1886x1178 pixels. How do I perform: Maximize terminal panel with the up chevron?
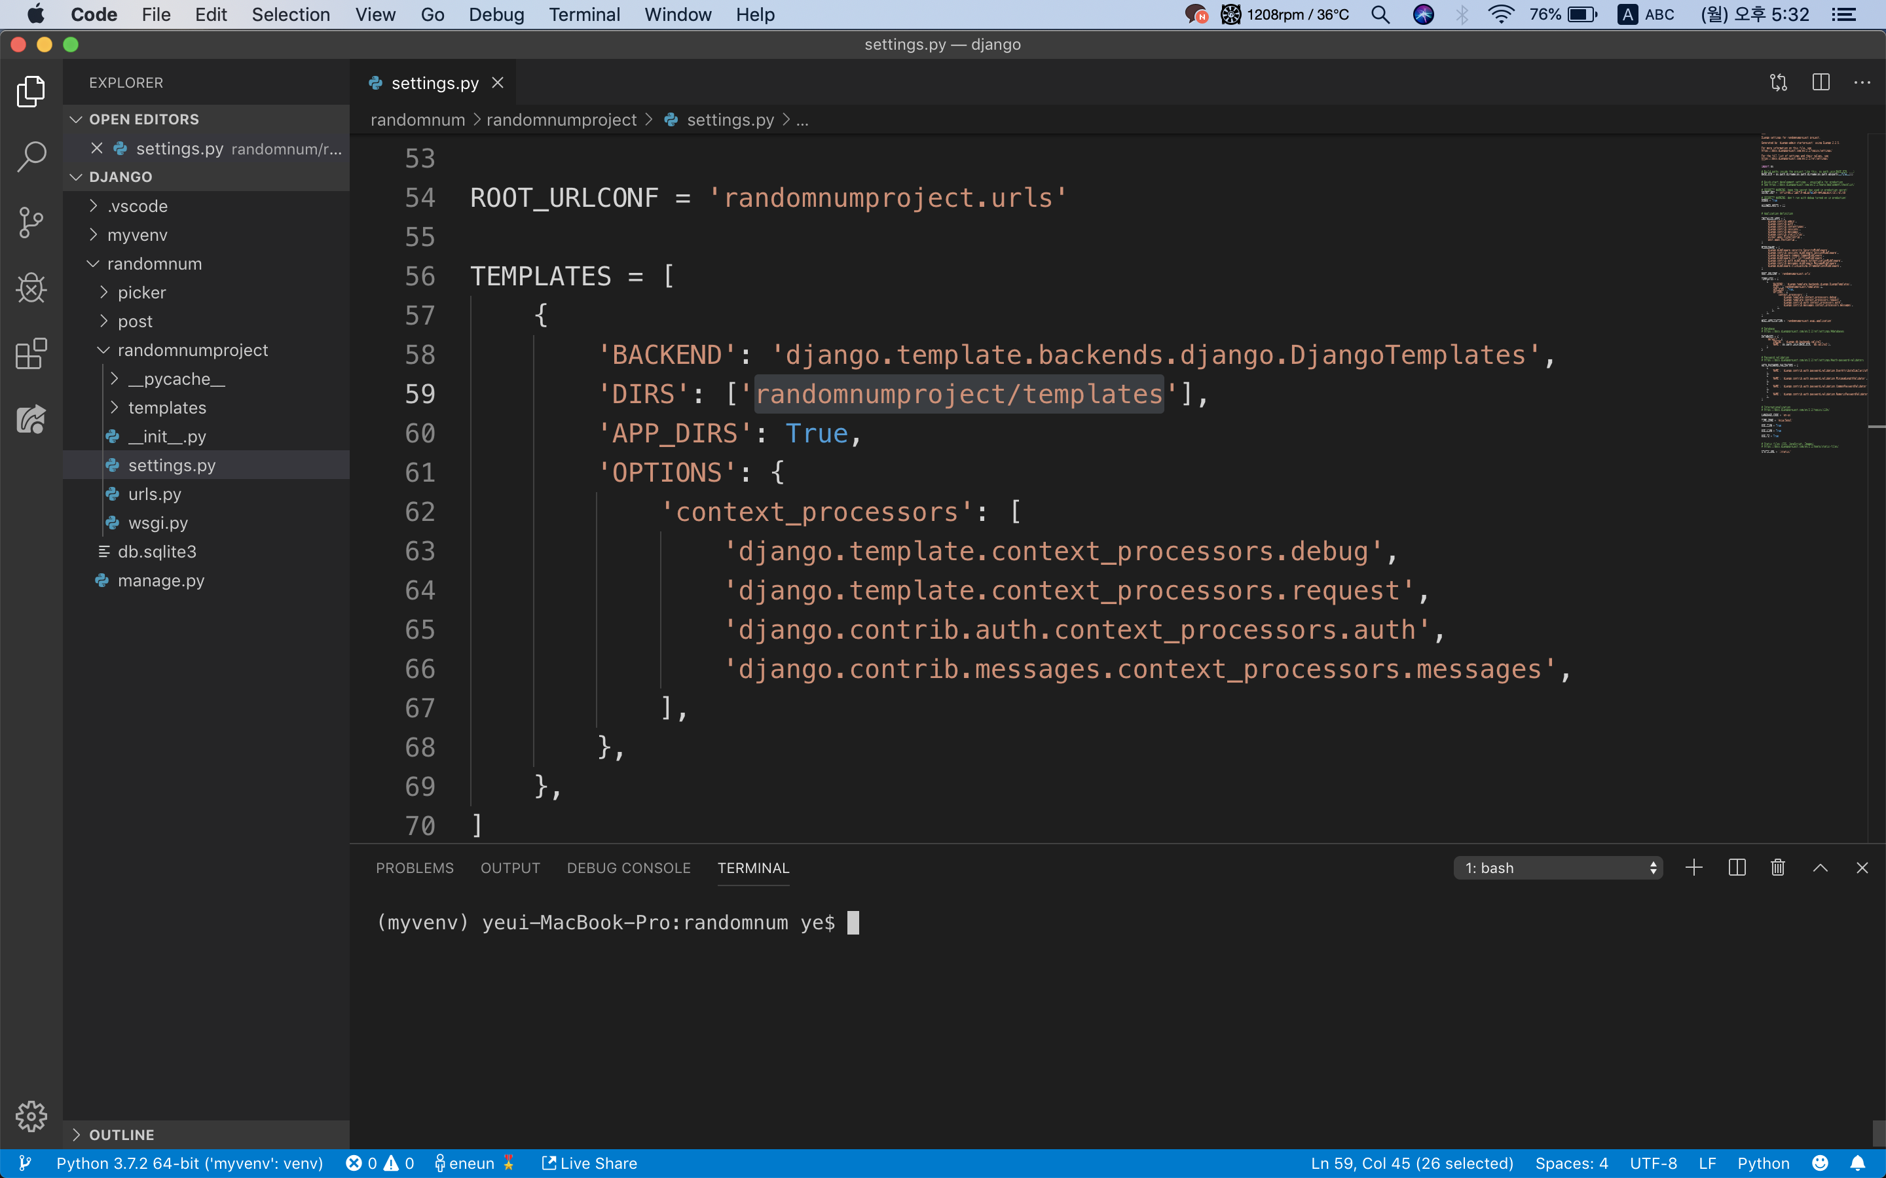(x=1820, y=868)
